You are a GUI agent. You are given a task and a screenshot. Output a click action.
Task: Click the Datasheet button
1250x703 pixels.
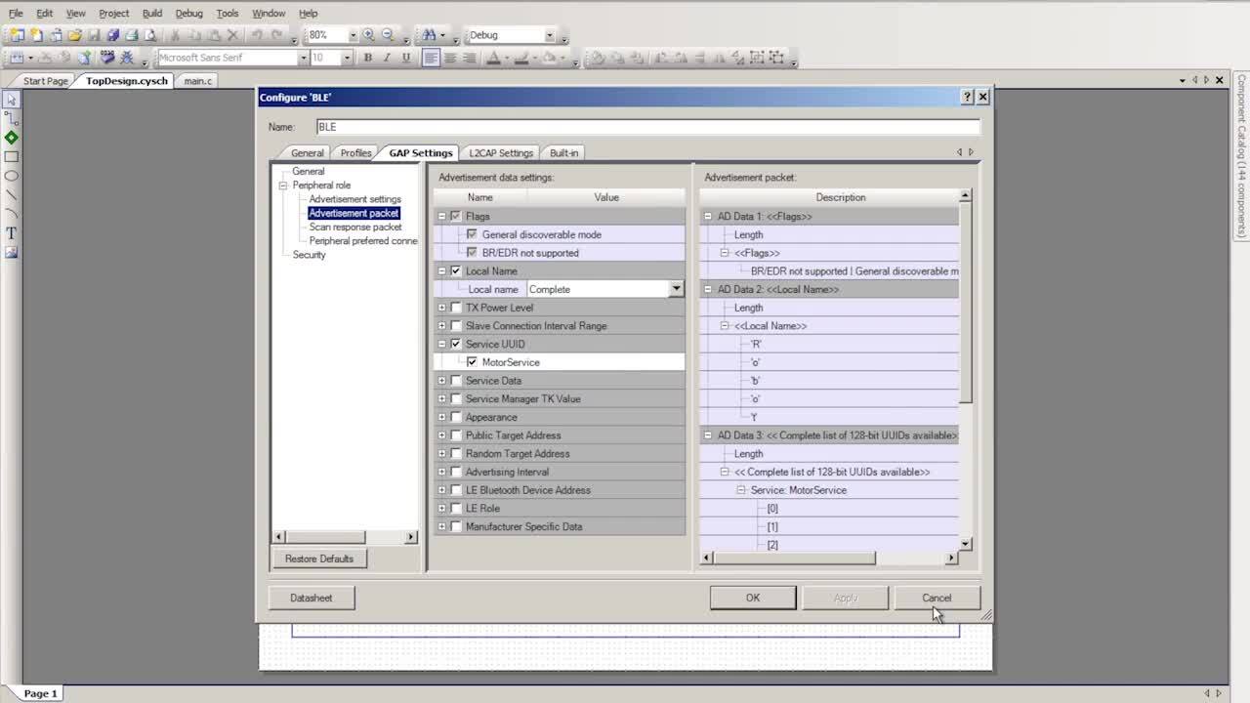pyautogui.click(x=311, y=598)
